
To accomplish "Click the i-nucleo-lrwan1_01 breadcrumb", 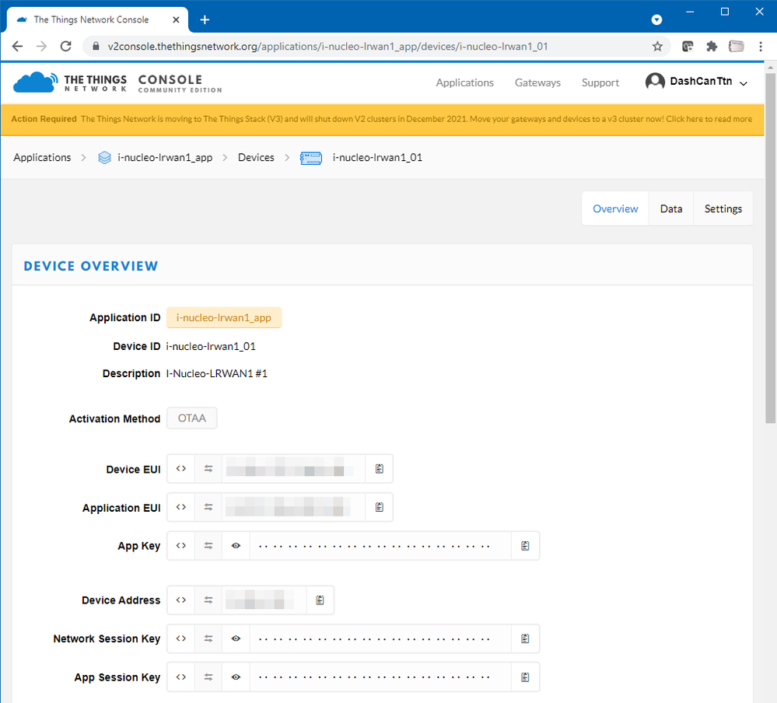I will point(377,158).
